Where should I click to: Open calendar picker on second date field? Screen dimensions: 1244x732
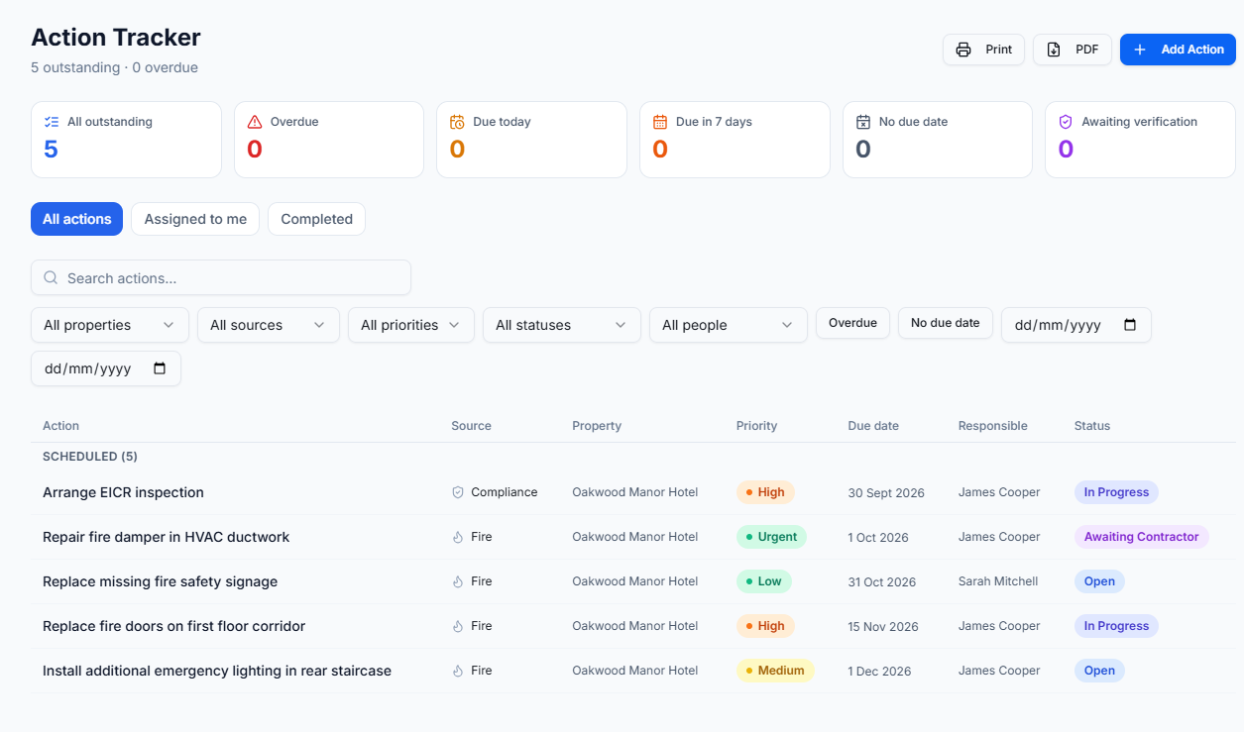click(x=160, y=368)
